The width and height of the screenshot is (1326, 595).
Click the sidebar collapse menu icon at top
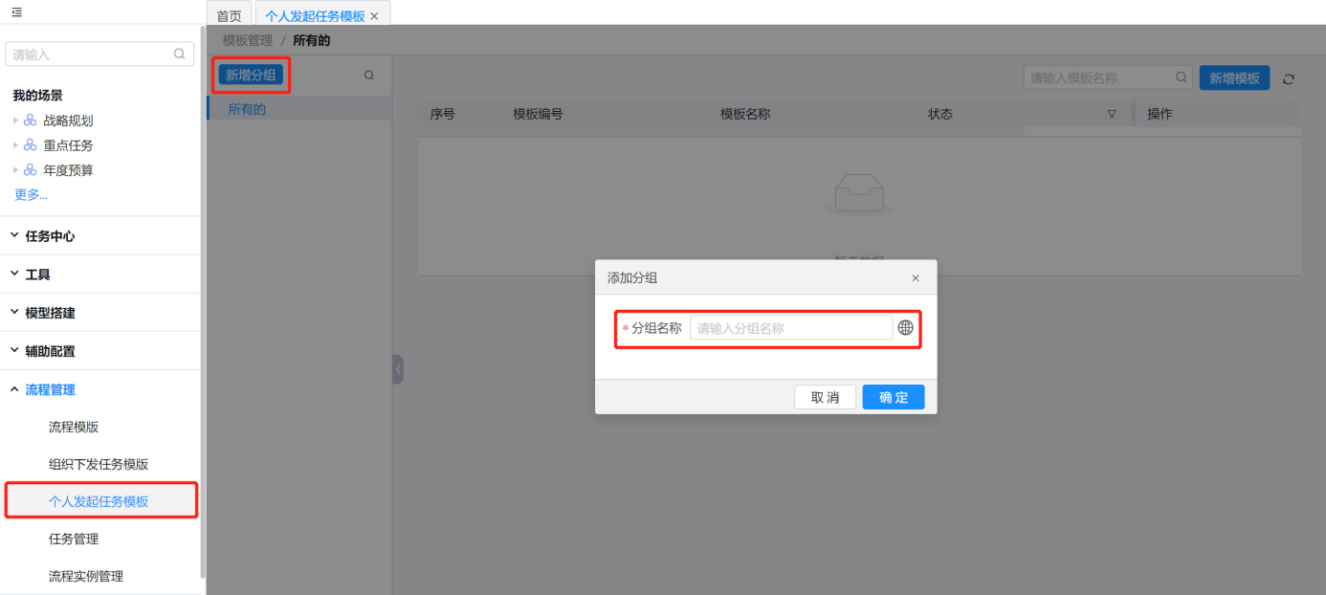(x=16, y=12)
